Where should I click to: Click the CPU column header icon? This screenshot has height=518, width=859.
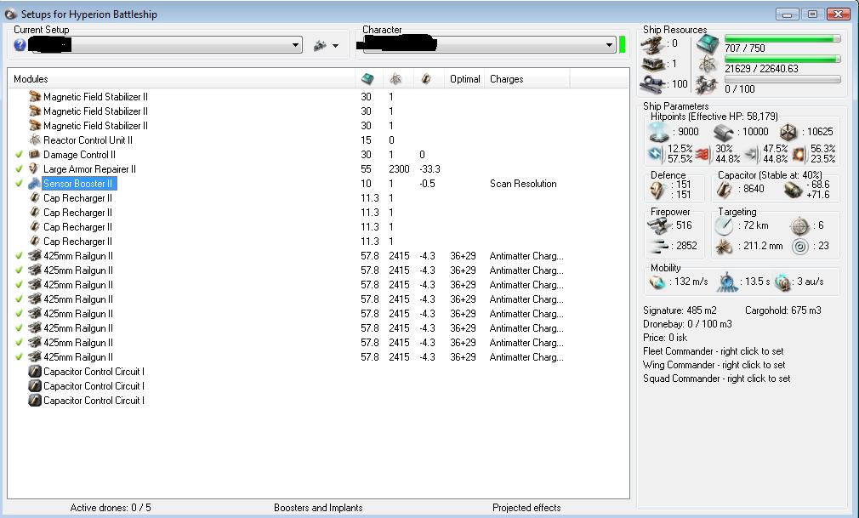tap(367, 79)
